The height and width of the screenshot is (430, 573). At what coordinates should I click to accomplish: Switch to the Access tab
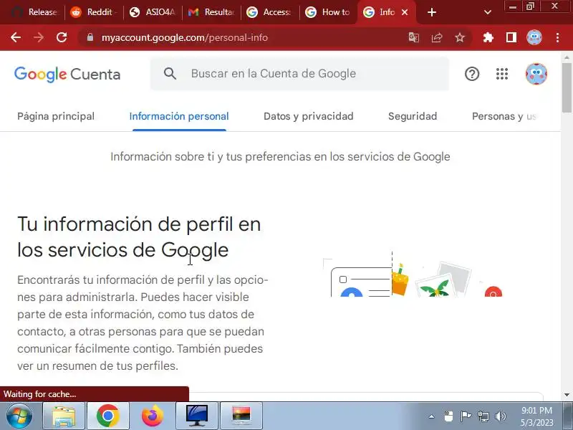click(269, 12)
